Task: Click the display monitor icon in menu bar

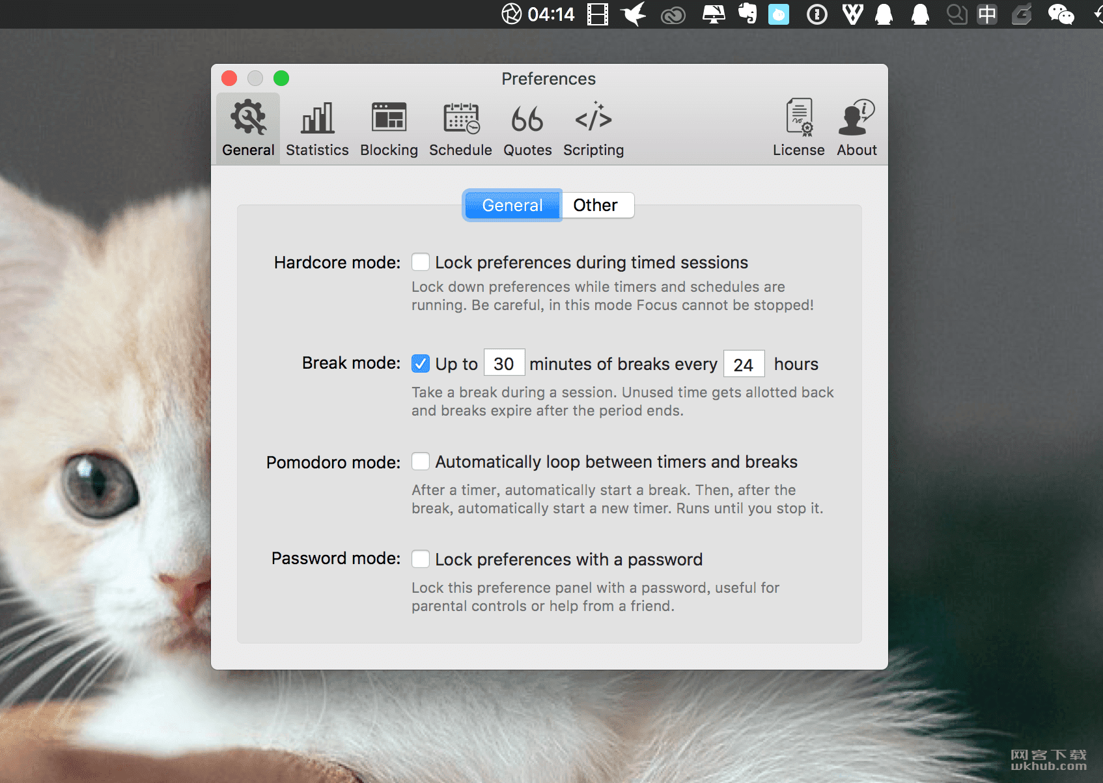Action: pyautogui.click(x=714, y=14)
